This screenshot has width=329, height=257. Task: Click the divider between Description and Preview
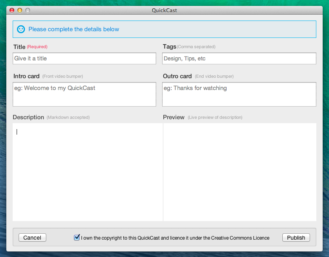click(x=163, y=172)
